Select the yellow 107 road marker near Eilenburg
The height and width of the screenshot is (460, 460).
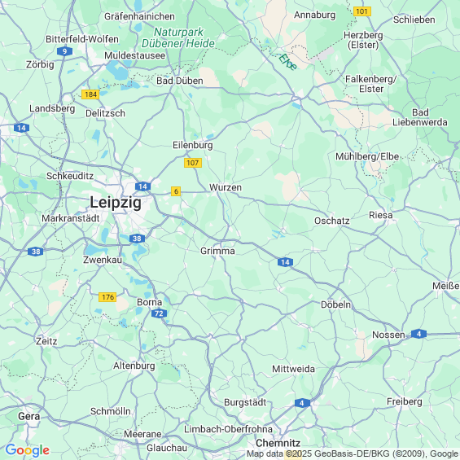193,163
